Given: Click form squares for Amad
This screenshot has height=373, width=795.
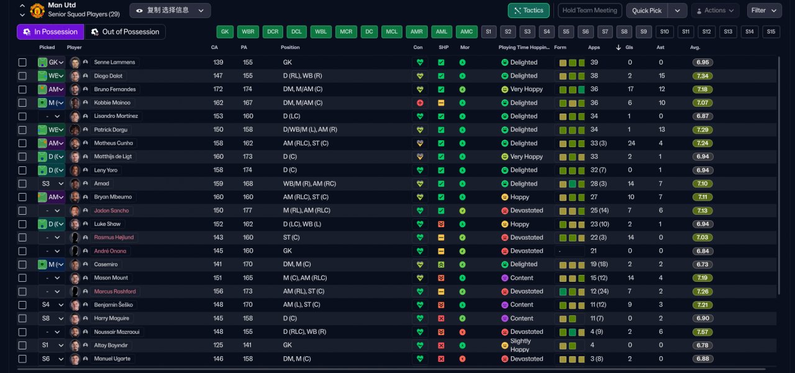Looking at the screenshot, I should [571, 184].
